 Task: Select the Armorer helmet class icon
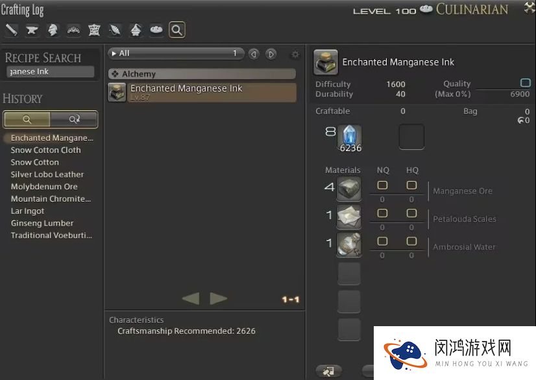tap(53, 30)
